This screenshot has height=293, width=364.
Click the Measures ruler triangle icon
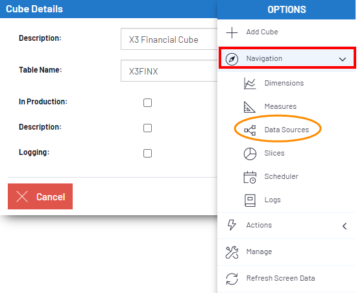[250, 107]
